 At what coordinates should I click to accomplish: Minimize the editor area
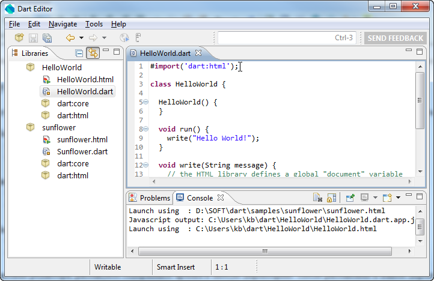click(x=409, y=50)
